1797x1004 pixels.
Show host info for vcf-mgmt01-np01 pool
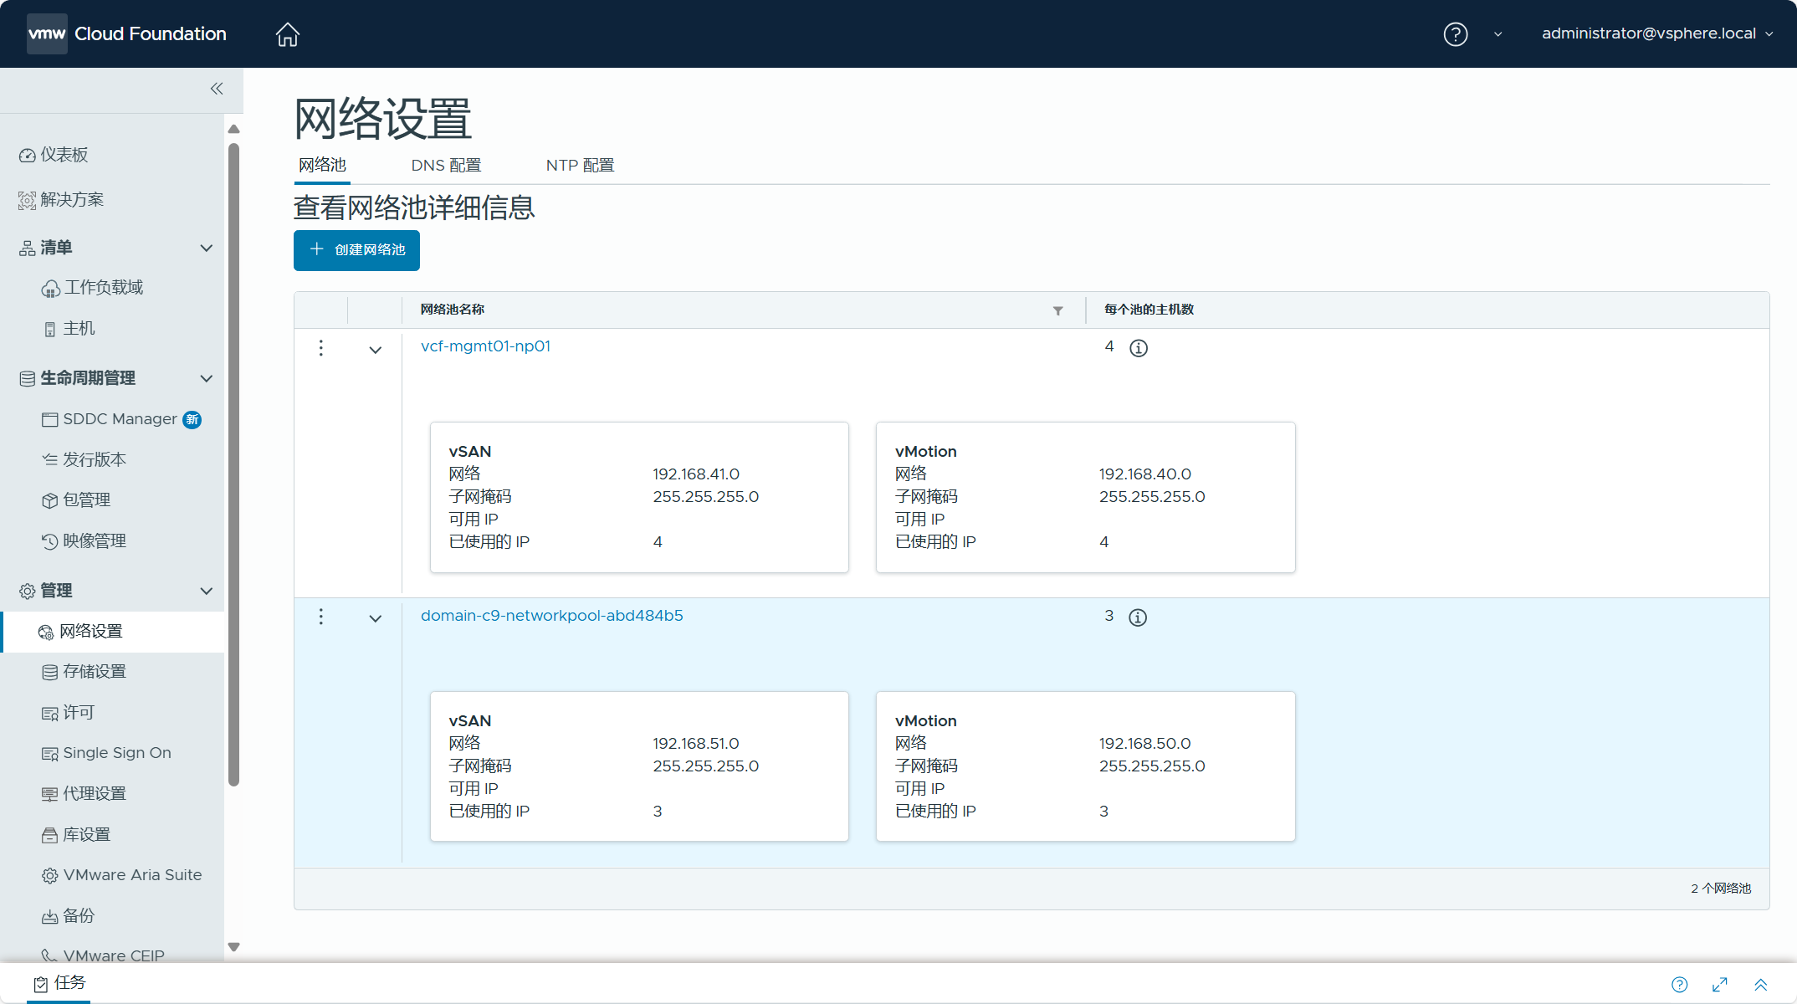1139,348
